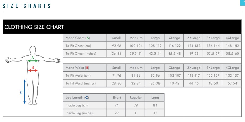This screenshot has width=245, height=122.
Task: Click the green chest arrow A
Action: (x=33, y=61)
